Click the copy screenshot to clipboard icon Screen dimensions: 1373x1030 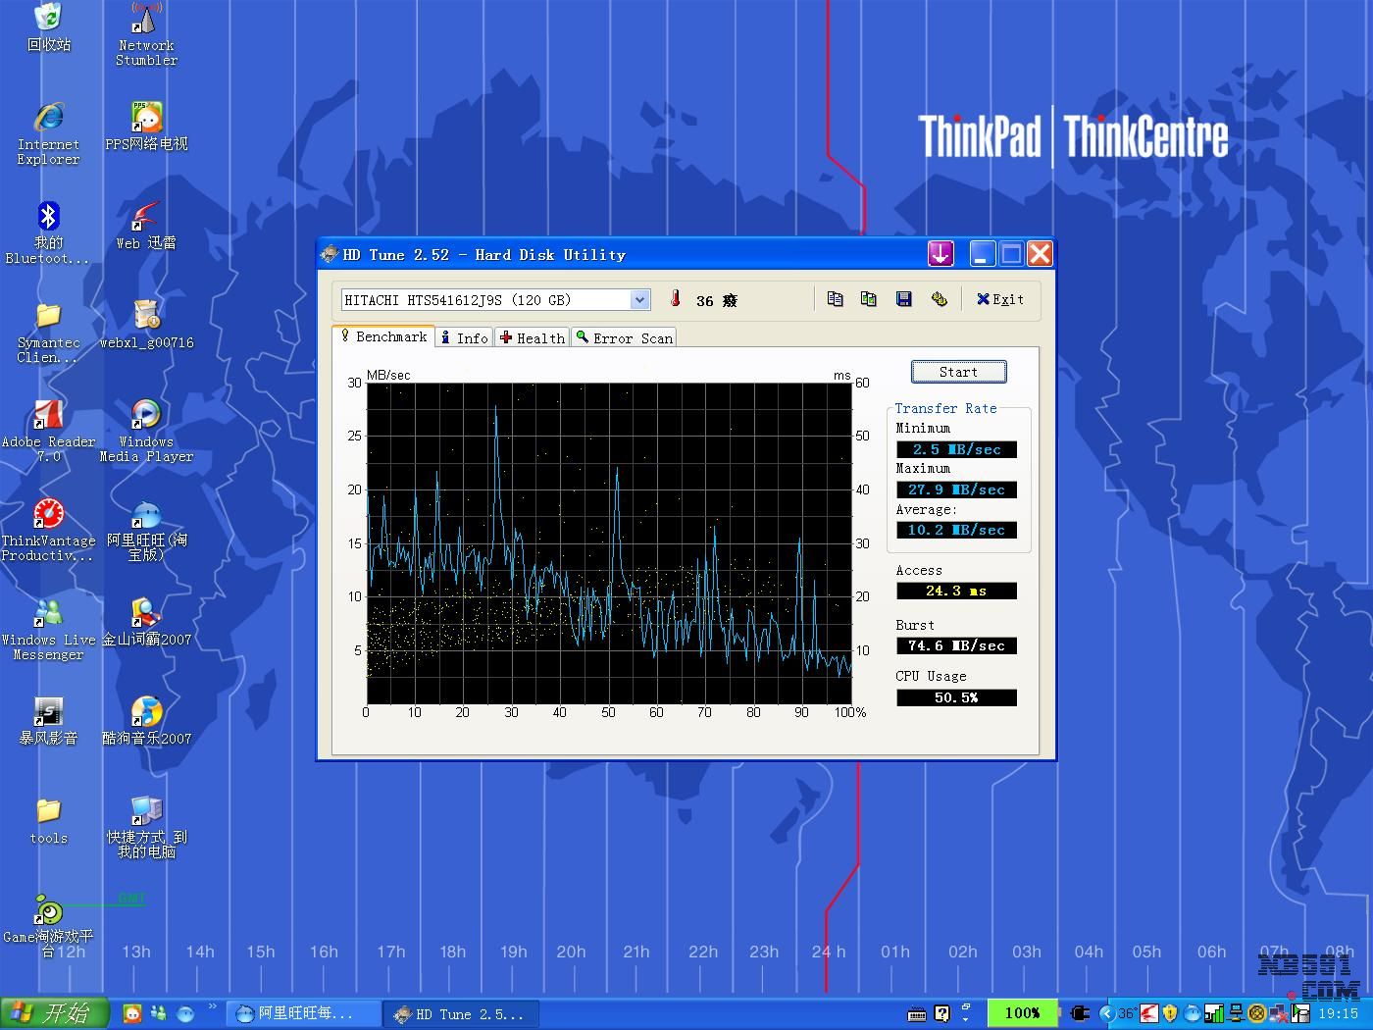(869, 299)
